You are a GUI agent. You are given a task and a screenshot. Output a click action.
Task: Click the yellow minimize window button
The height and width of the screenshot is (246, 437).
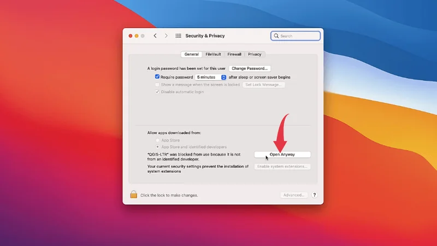click(137, 36)
